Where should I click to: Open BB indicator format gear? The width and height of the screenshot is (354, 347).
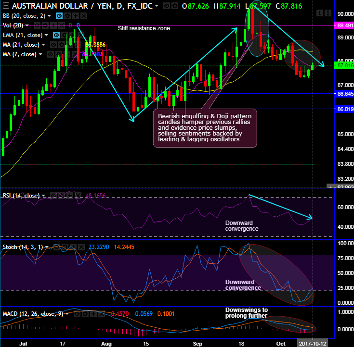pos(67,16)
